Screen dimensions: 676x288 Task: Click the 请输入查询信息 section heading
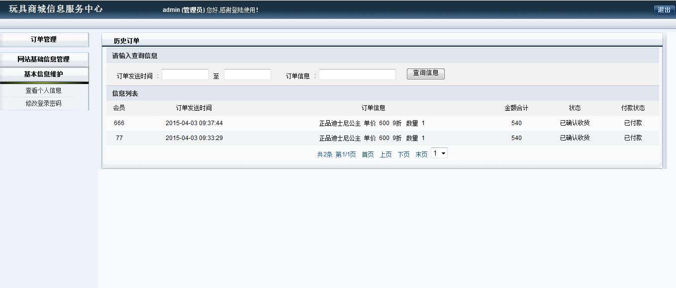tap(135, 56)
